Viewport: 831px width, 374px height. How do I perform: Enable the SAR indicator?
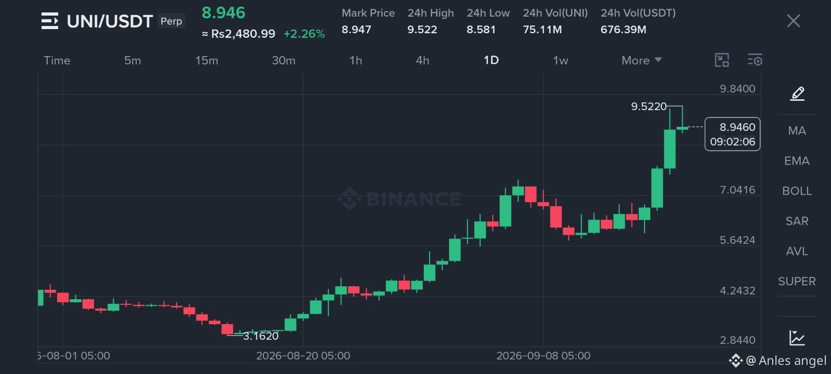[797, 221]
